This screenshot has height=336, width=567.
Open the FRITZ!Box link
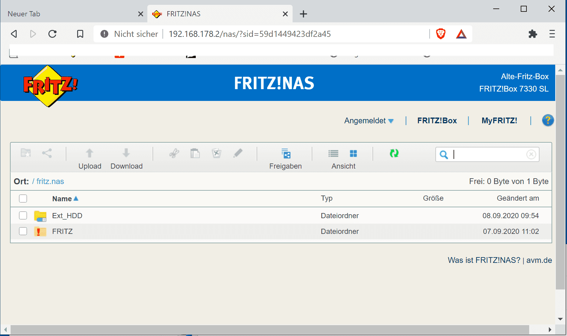pyautogui.click(x=437, y=121)
